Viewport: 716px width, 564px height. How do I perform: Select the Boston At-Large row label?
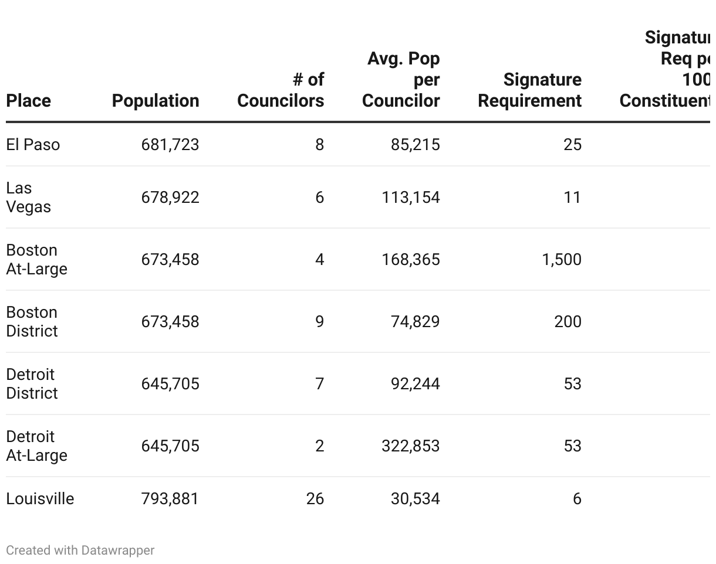click(36, 260)
